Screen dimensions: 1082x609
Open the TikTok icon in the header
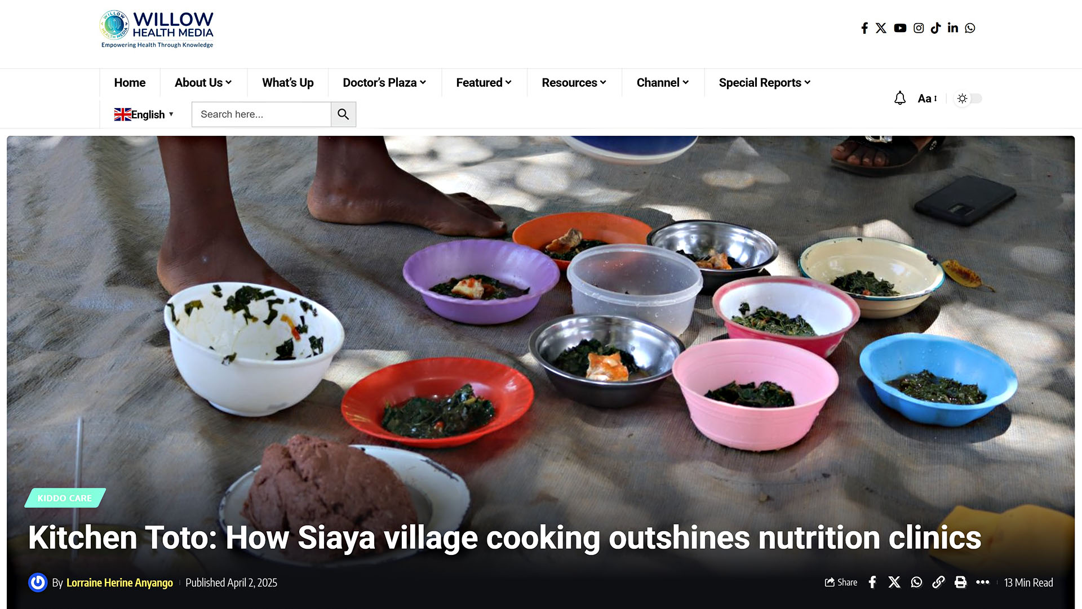(x=935, y=28)
